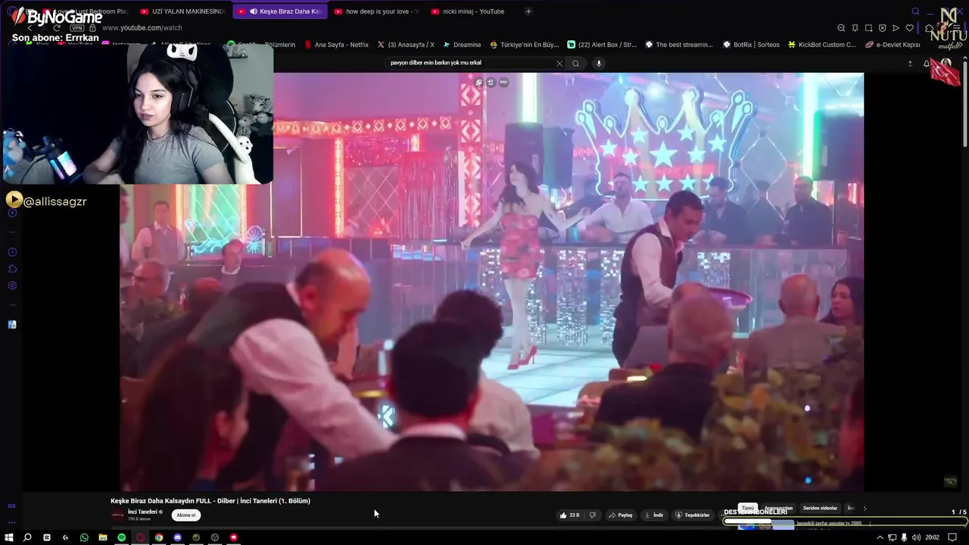Open Windows taskbar search
This screenshot has height=545, width=969.
coord(27,537)
